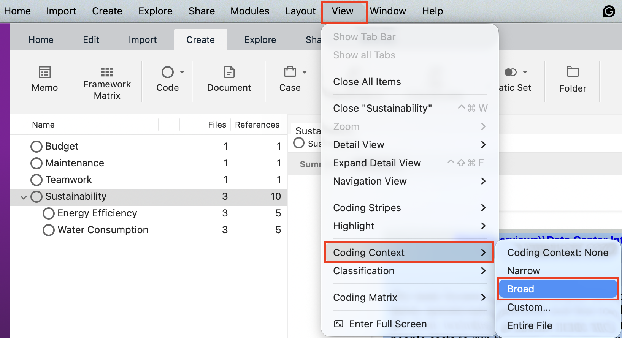Click the Grammarly icon in the menu bar
Viewport: 622px width, 338px height.
tap(609, 11)
